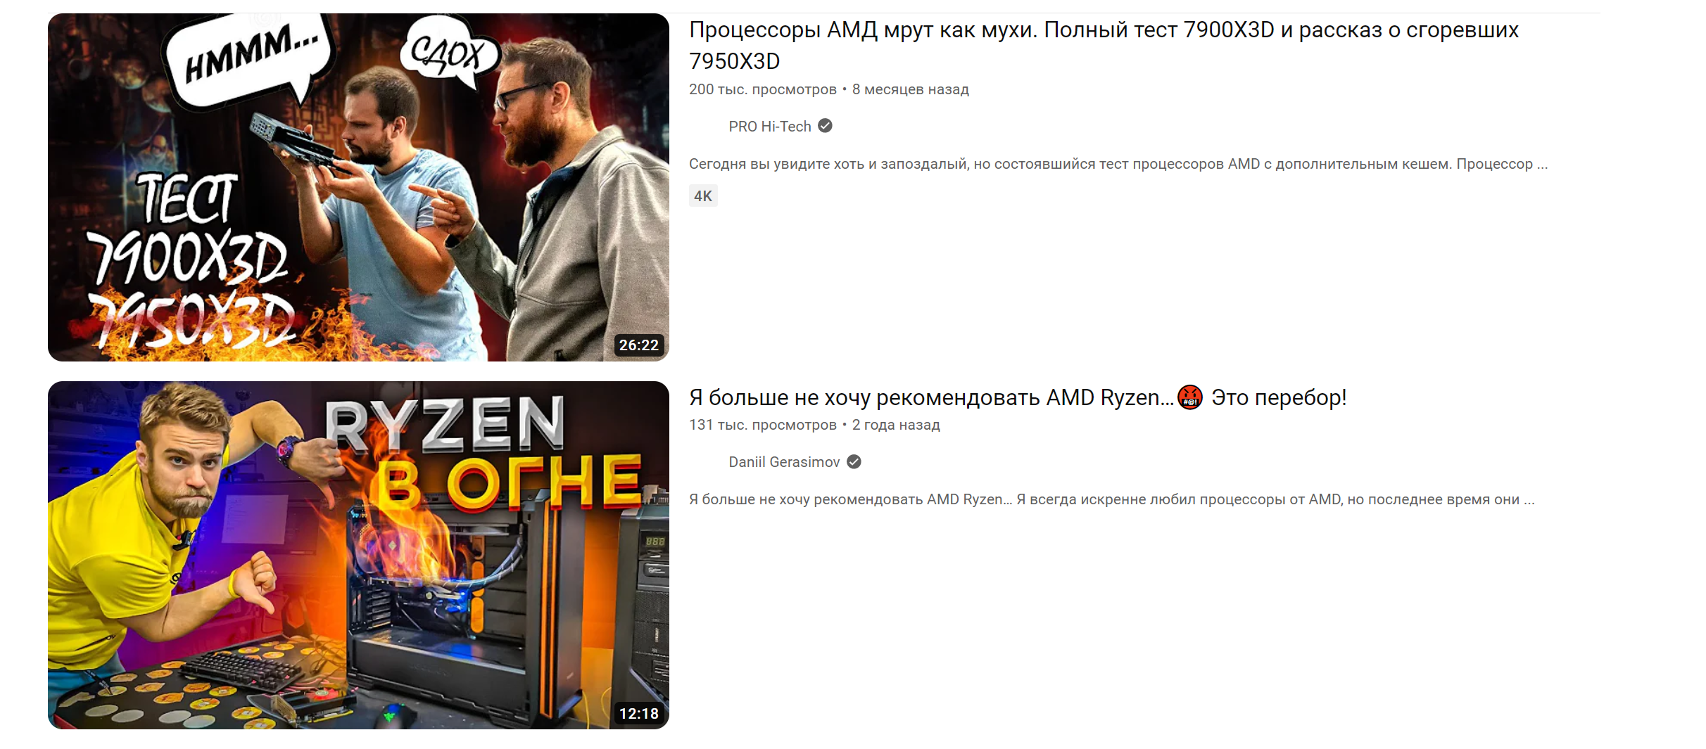The width and height of the screenshot is (1706, 749).
Task: Click the verified badge next to Daniil Gerasimov
Action: pos(854,462)
